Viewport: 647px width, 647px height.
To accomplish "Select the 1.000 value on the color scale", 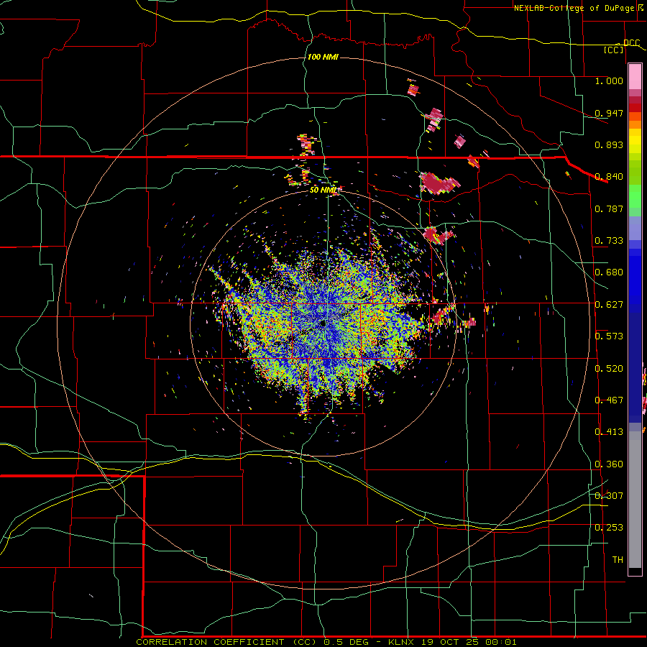I will (x=609, y=81).
